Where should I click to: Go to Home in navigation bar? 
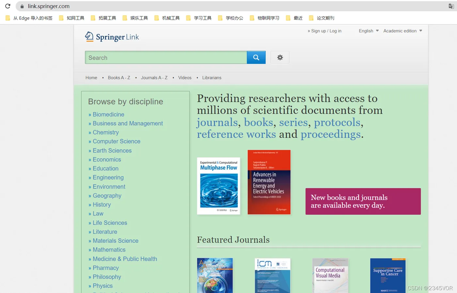pos(91,78)
